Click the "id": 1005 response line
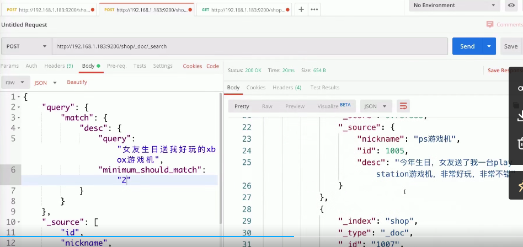This screenshot has height=247, width=523. pyautogui.click(x=382, y=151)
